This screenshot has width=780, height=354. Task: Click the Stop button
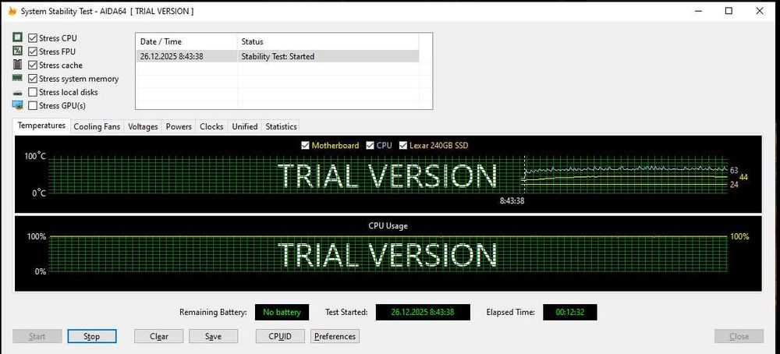92,337
